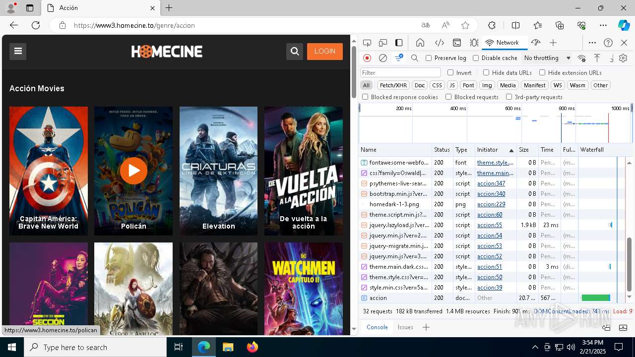635x357 pixels.
Task: Open the Watchmen Capítulo II poster
Action: [x=304, y=289]
